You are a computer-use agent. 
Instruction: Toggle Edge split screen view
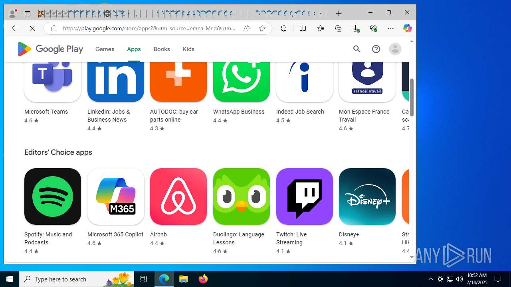coord(303,28)
